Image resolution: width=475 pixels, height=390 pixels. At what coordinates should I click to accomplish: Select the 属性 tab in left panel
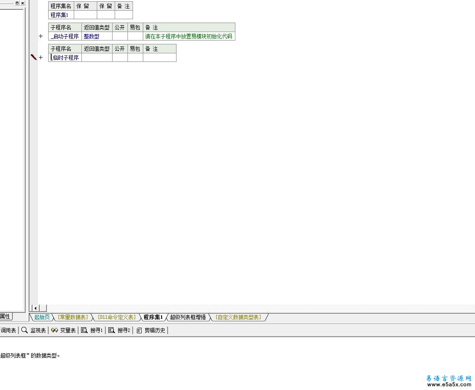(x=6, y=316)
